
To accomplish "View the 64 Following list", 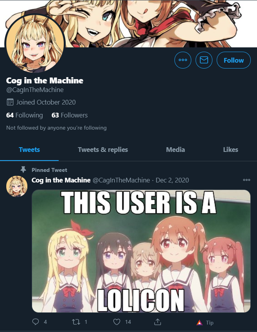I will (25, 115).
